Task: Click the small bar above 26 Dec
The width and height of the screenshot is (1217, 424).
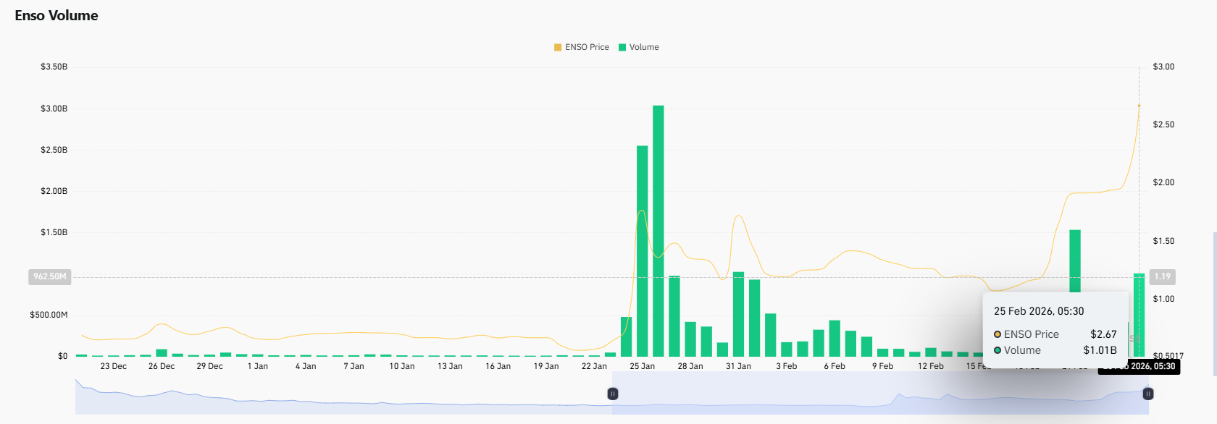Action: (162, 353)
